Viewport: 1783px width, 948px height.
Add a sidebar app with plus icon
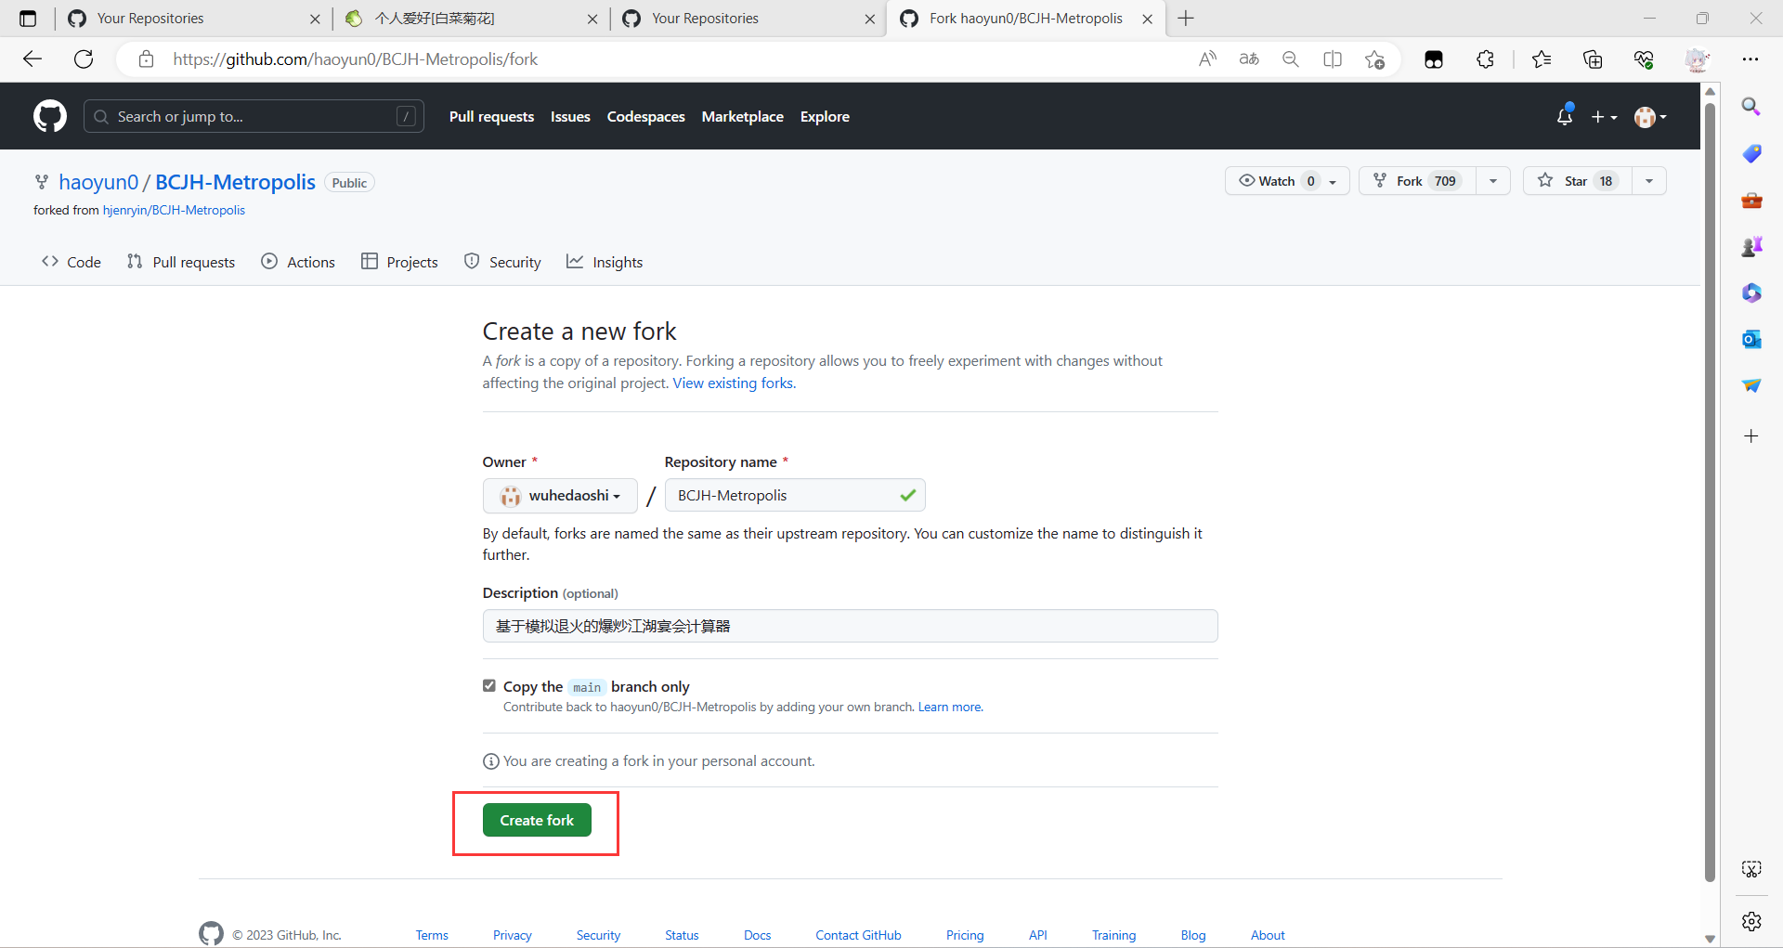coord(1751,436)
